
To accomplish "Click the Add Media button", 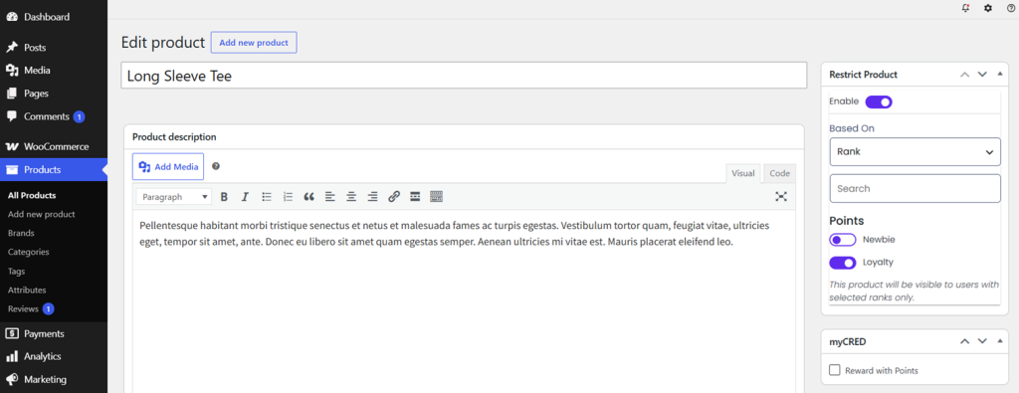I will [x=167, y=167].
